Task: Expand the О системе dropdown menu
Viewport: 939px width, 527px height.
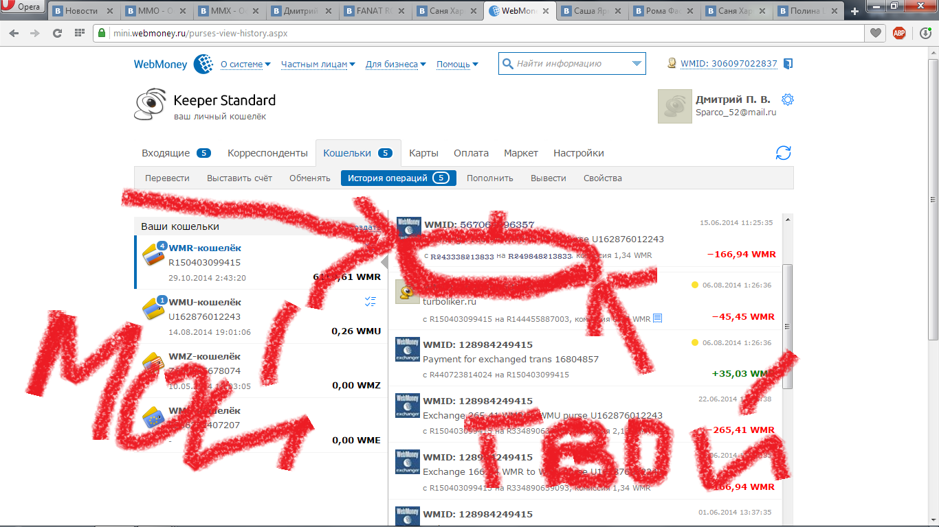Action: 245,64
